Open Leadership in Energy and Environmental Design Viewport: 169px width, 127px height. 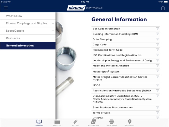tap(123, 61)
